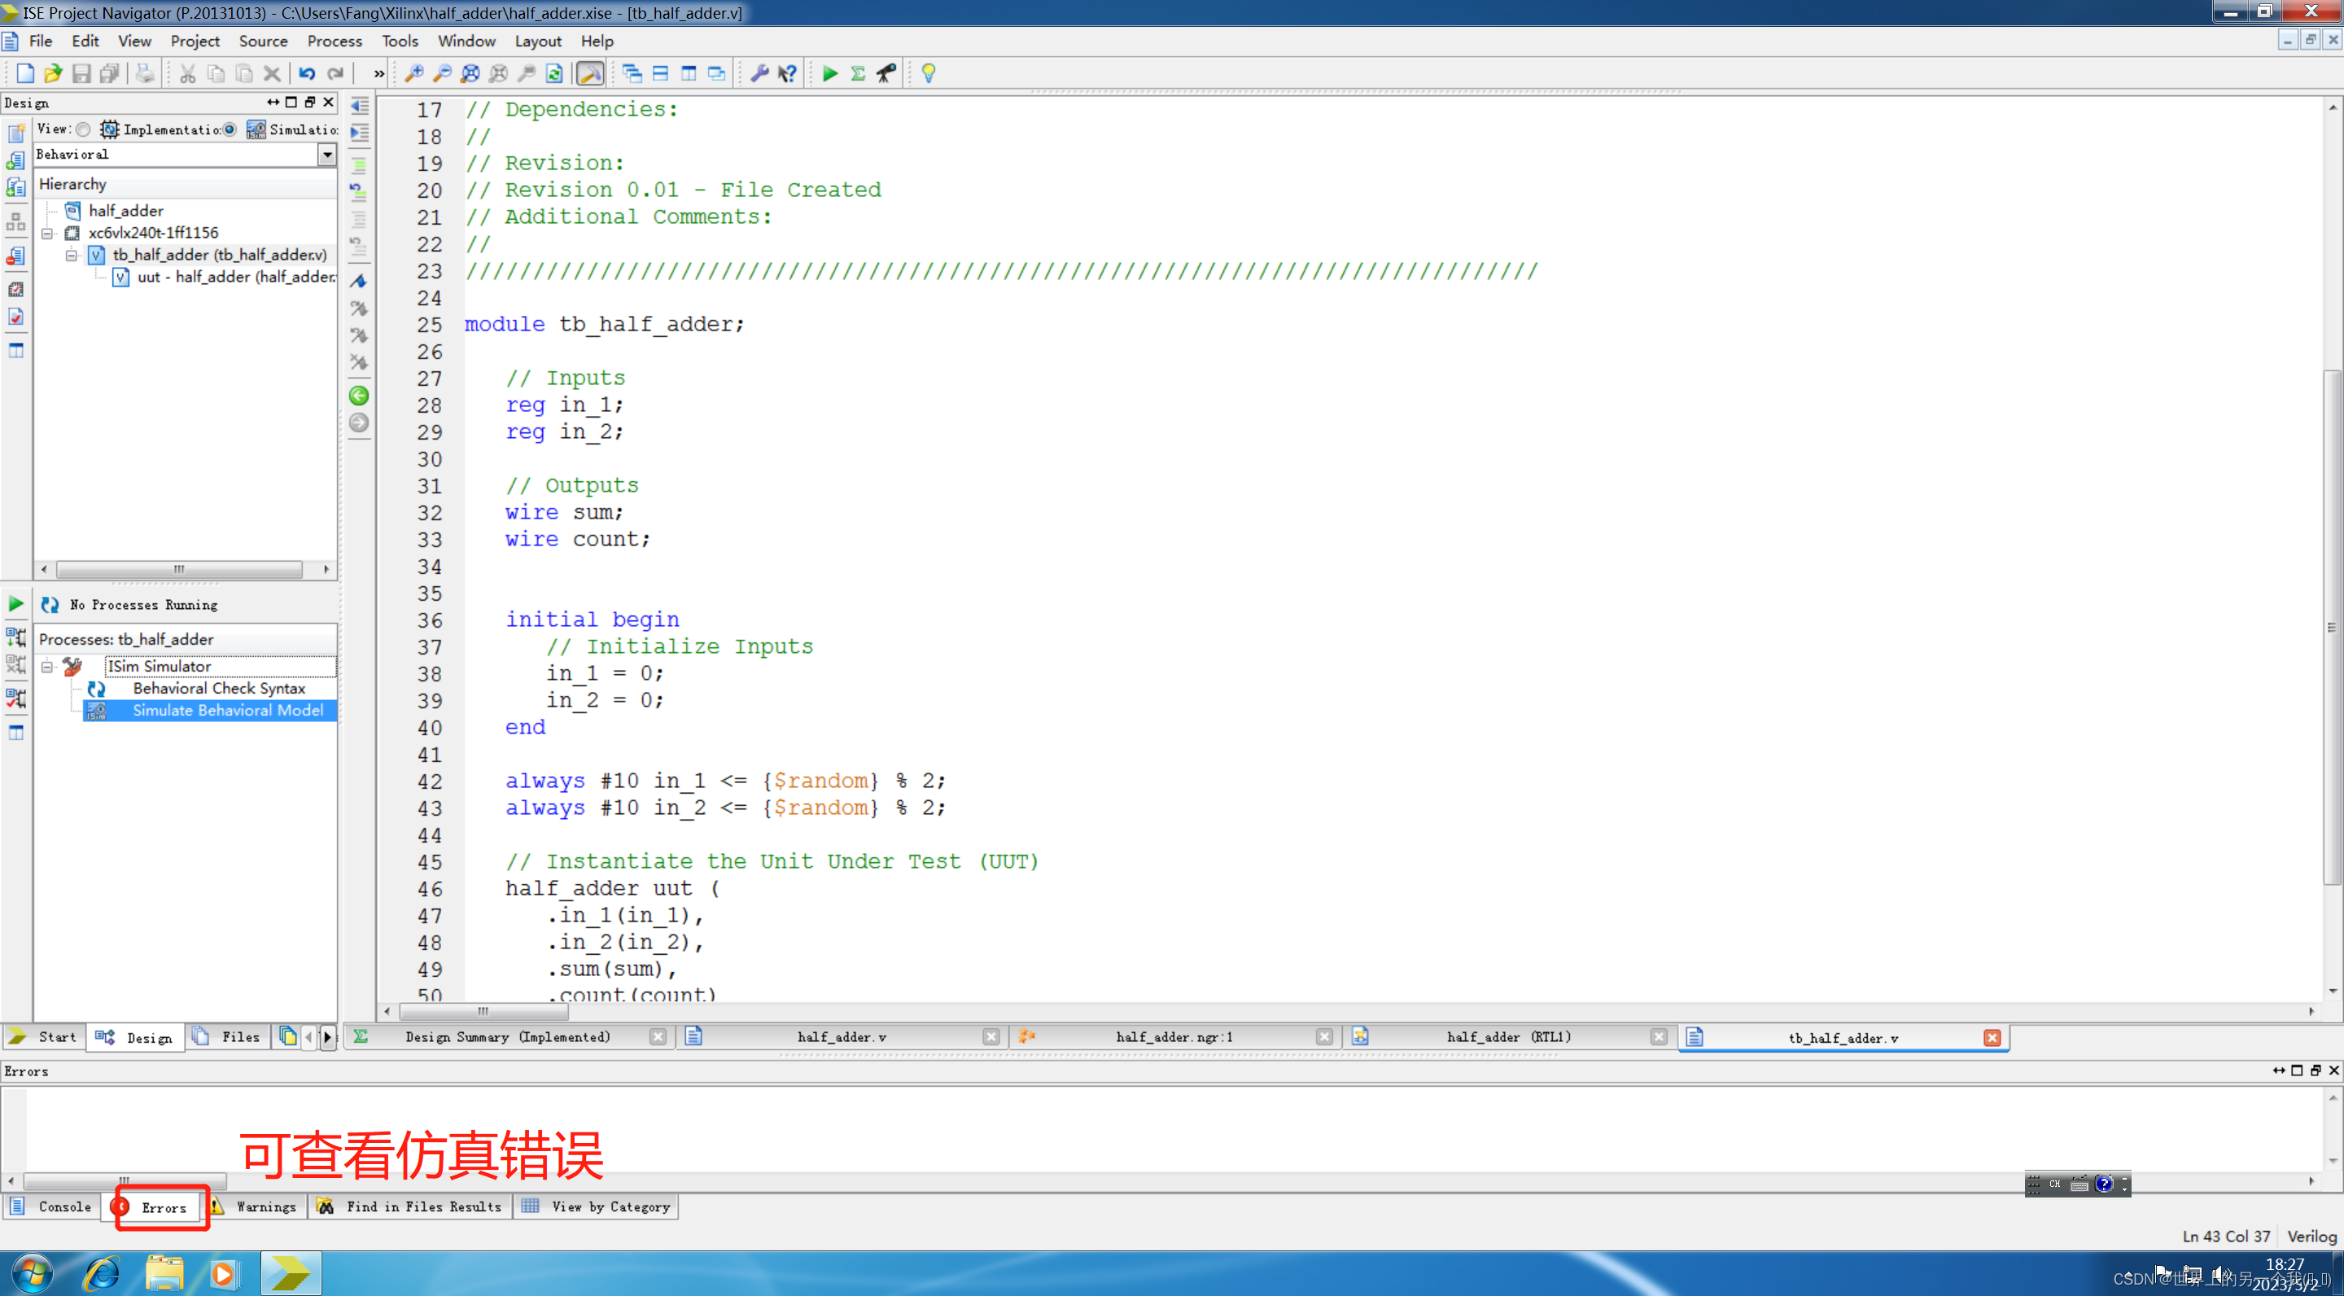Click the code editor horizontal scrollbar thumb
2344x1296 pixels.
(483, 1011)
